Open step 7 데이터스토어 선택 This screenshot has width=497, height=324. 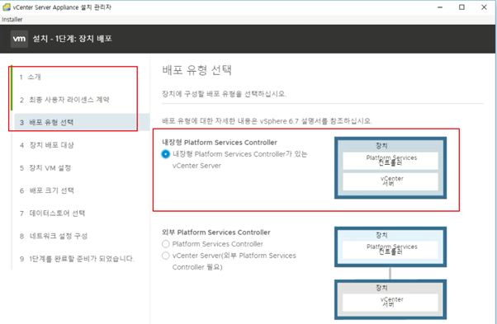(x=52, y=214)
